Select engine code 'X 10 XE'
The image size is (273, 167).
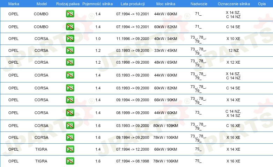click(233, 39)
